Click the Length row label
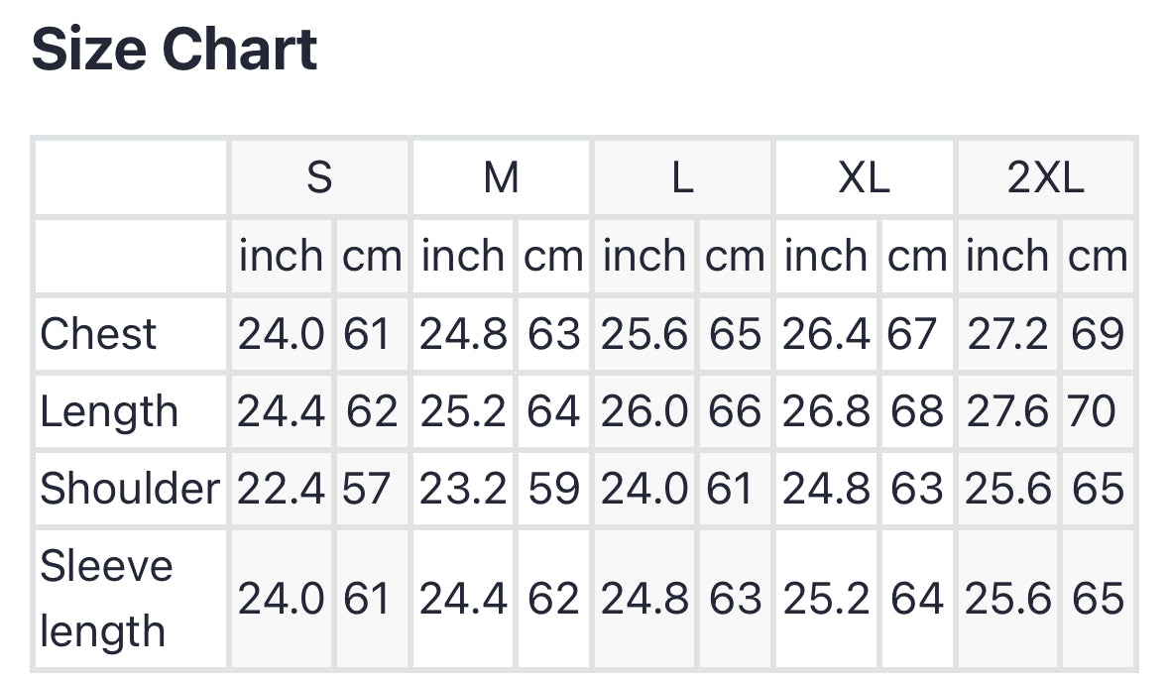 coord(109,411)
